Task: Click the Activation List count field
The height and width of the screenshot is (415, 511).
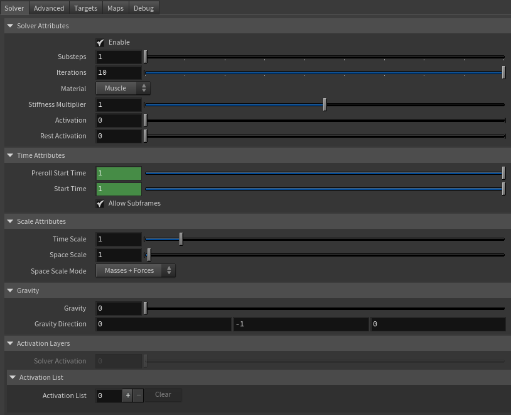Action: tap(109, 396)
